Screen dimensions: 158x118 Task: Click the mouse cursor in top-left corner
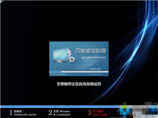pyautogui.click(x=1, y=1)
